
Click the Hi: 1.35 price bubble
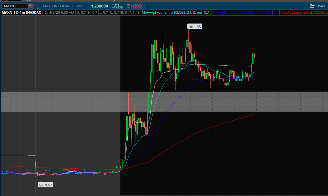[195, 27]
